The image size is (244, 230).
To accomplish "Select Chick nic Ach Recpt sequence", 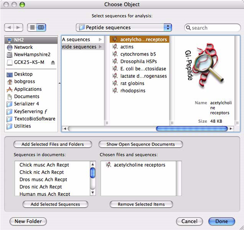I will point(42,172).
